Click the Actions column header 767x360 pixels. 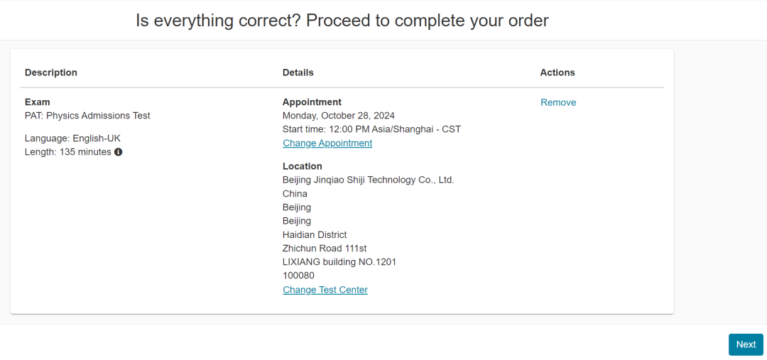point(557,72)
